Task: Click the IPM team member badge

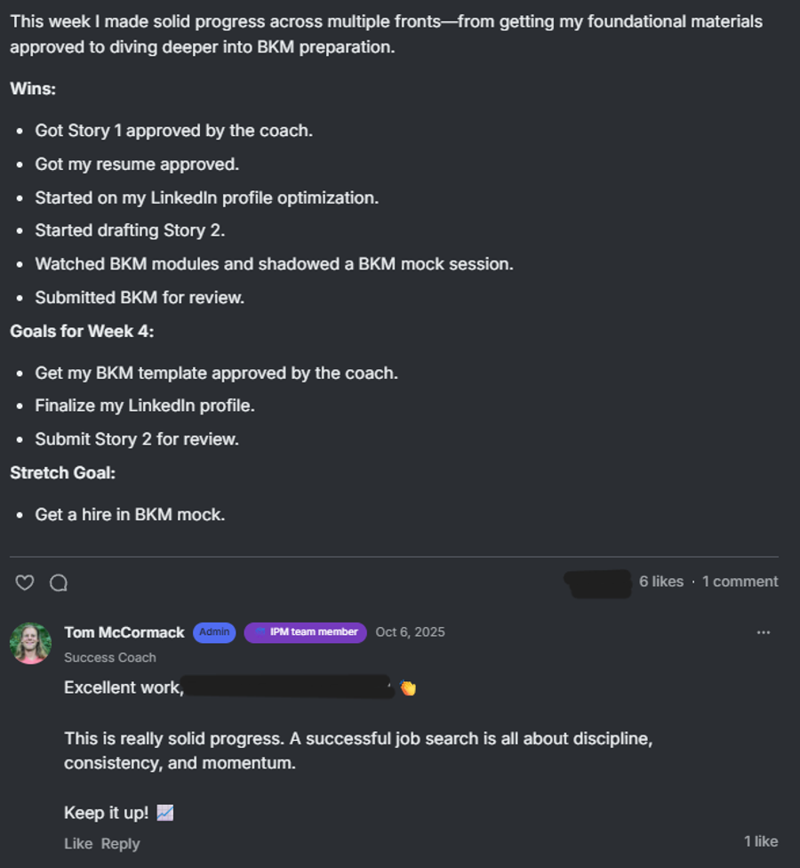Action: pos(305,632)
